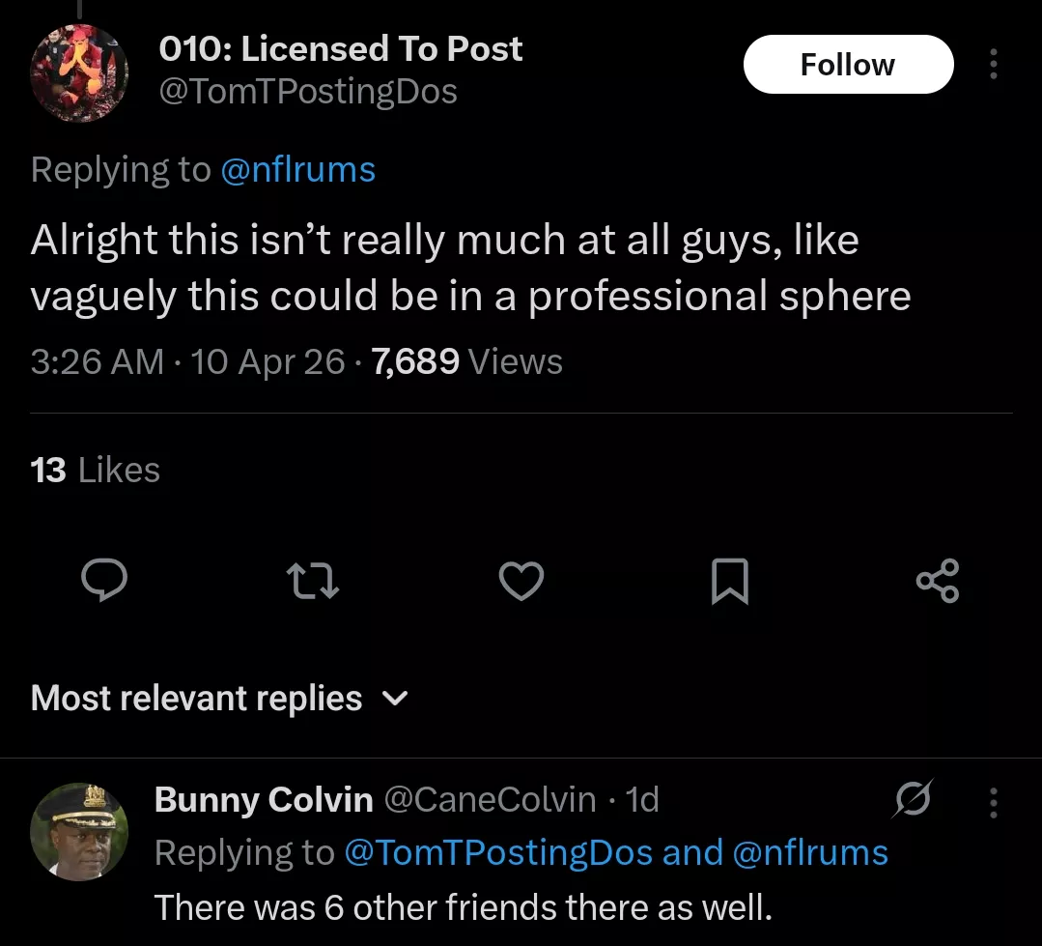The width and height of the screenshot is (1042, 946).
Task: Open the @TomTPostingDos handle under display name
Action: pos(307,93)
